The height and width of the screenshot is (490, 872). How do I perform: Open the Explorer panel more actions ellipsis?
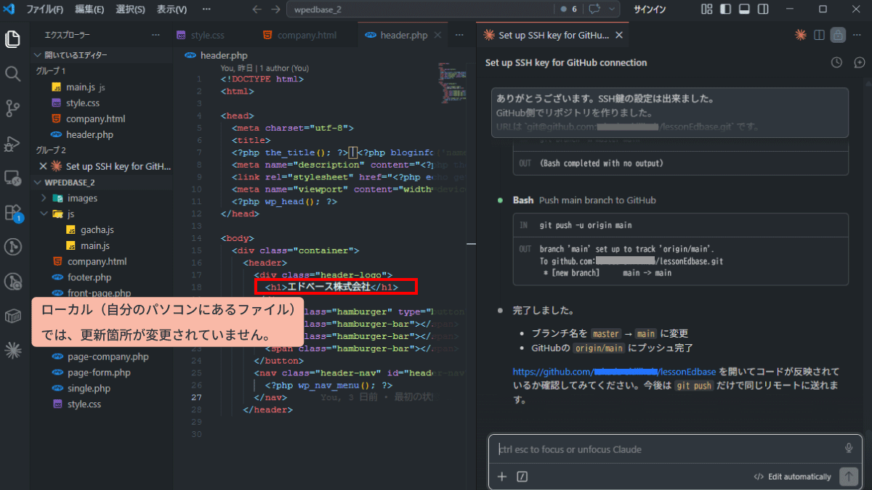tap(156, 35)
